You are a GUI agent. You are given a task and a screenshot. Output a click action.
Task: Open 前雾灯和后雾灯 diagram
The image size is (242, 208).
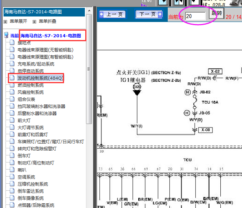33,135
